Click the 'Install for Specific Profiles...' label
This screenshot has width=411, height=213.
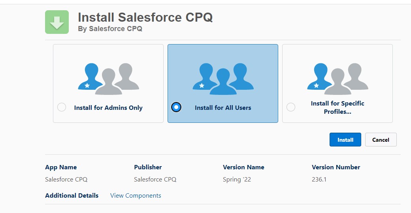[x=337, y=107]
